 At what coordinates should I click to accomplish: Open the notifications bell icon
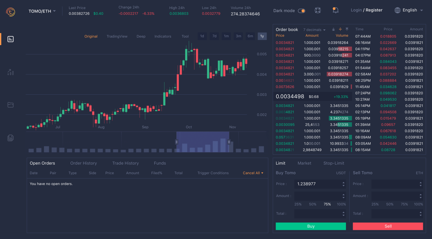335,10
